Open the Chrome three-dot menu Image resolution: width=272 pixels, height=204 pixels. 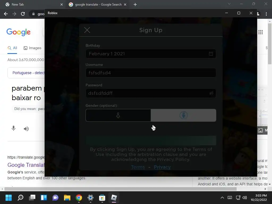pyautogui.click(x=266, y=14)
